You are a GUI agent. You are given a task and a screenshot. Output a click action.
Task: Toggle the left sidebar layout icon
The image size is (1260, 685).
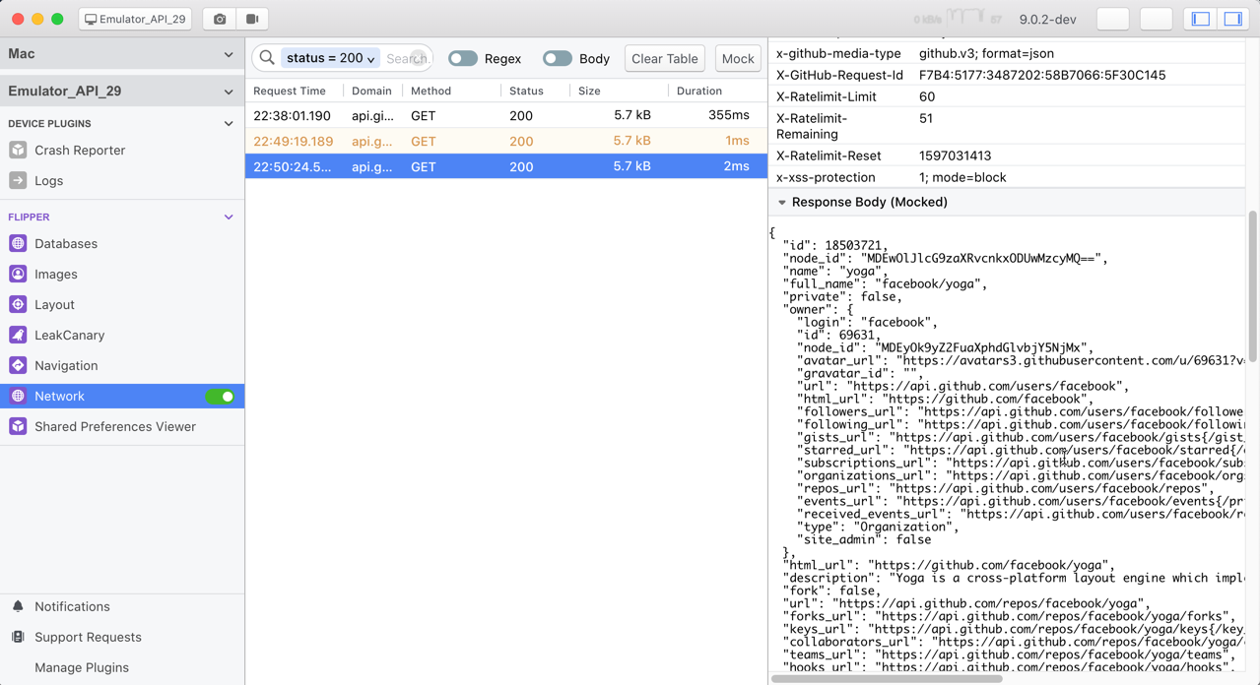tap(1201, 19)
